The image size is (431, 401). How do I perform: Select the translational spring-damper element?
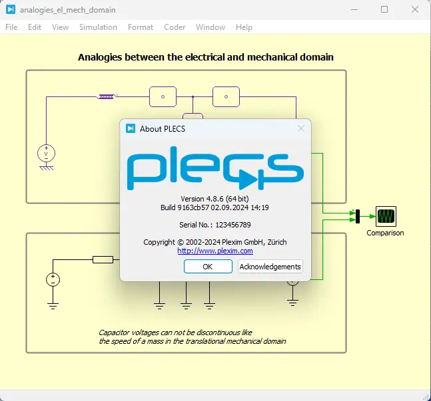tap(107, 96)
